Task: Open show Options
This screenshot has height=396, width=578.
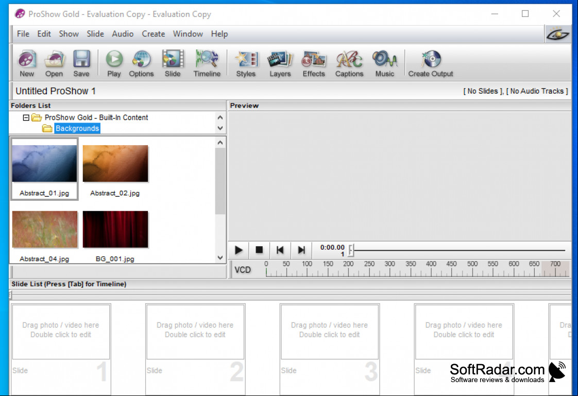Action: [x=141, y=63]
